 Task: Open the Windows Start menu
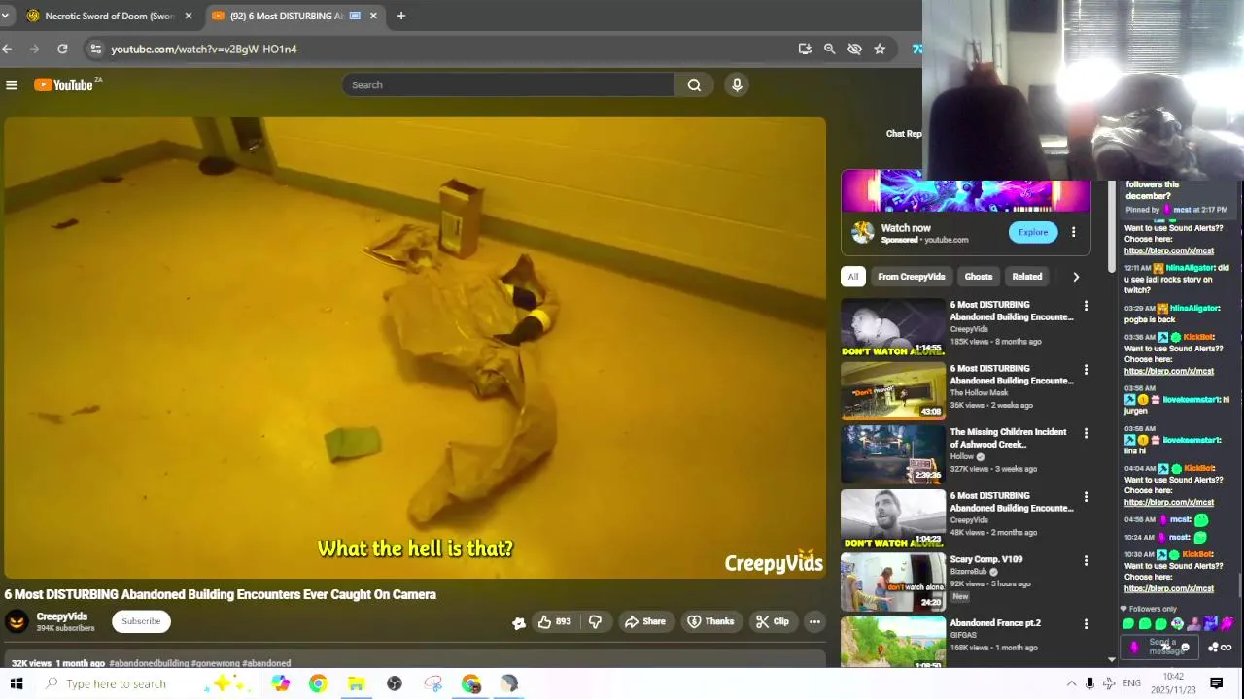point(17,683)
